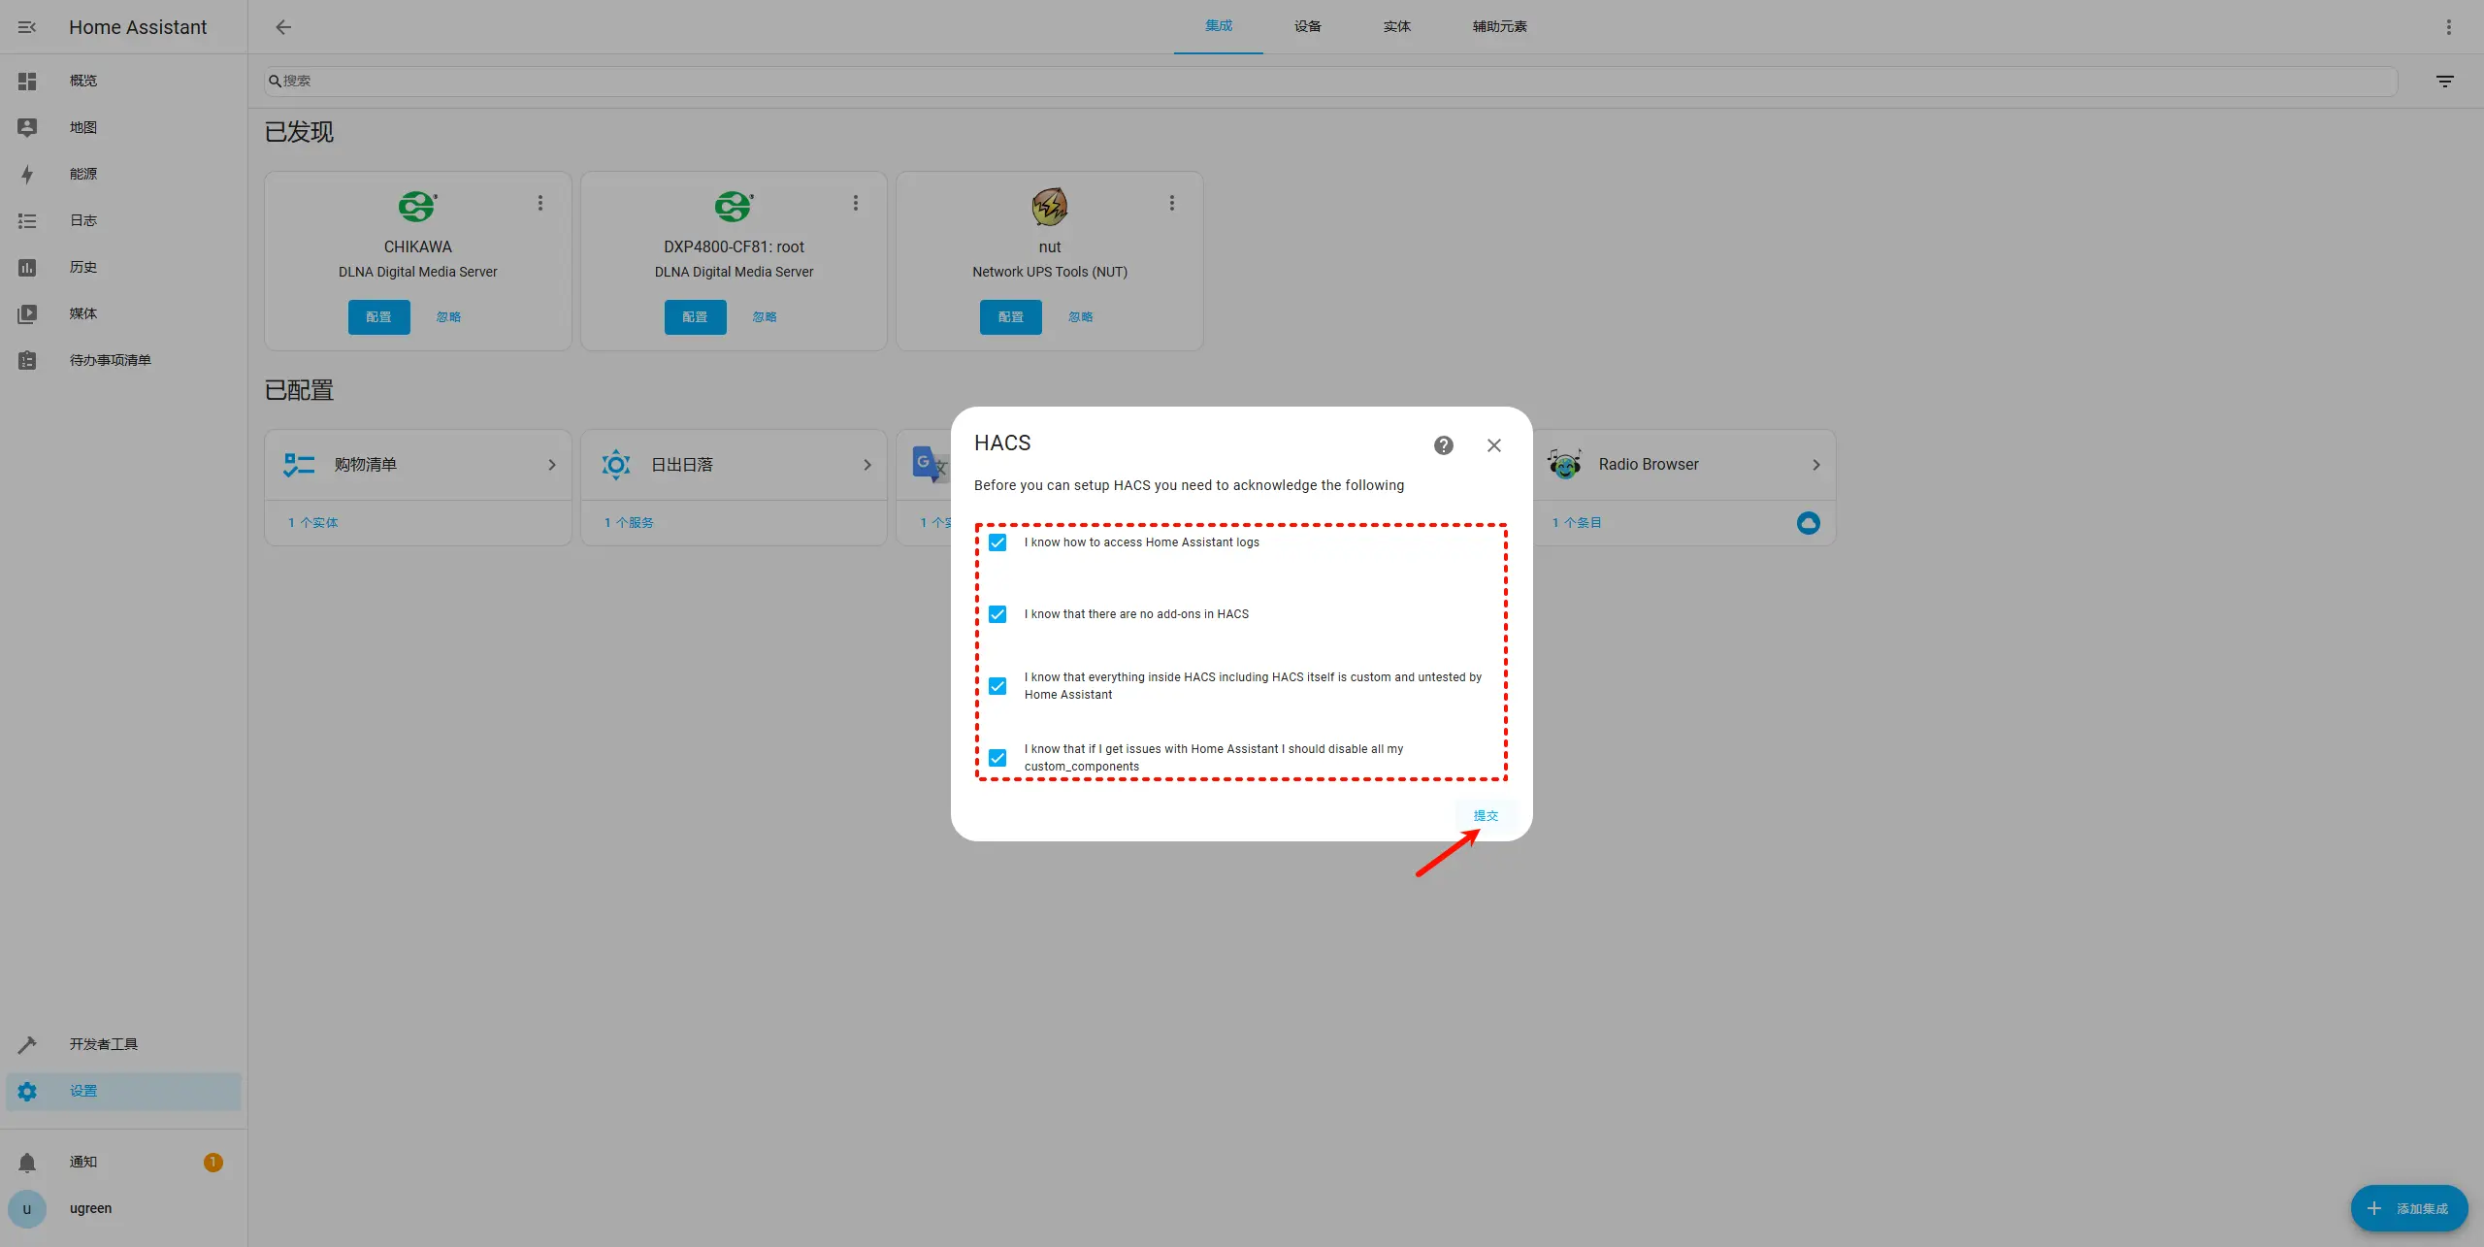The image size is (2484, 1247).
Task: Switch to the 设备 tab
Action: coord(1307,26)
